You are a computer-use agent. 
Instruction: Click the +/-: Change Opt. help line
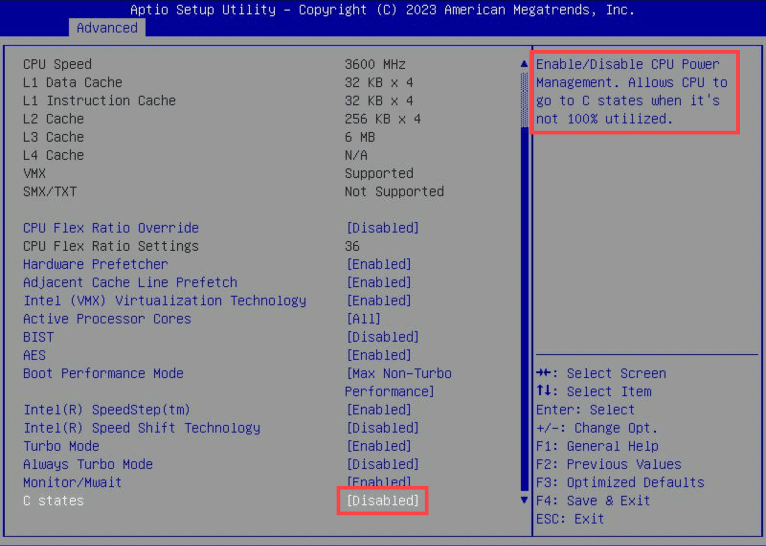pos(597,428)
